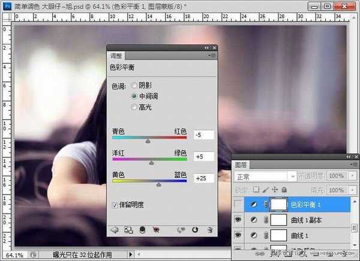Show the 色彩平衡 1 layer
The height and width of the screenshot is (261, 360).
pyautogui.click(x=240, y=205)
